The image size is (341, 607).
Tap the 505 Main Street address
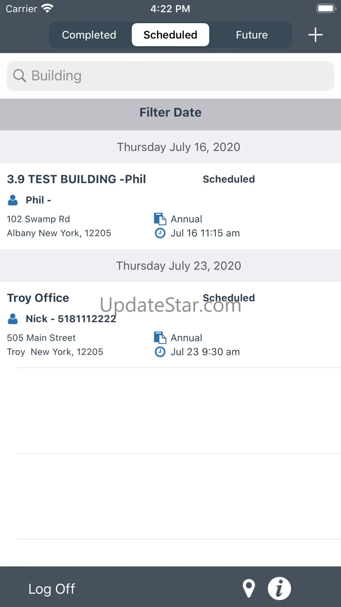[42, 338]
